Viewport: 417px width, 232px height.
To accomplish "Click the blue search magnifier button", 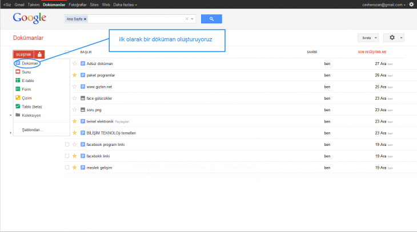I will [211, 19].
